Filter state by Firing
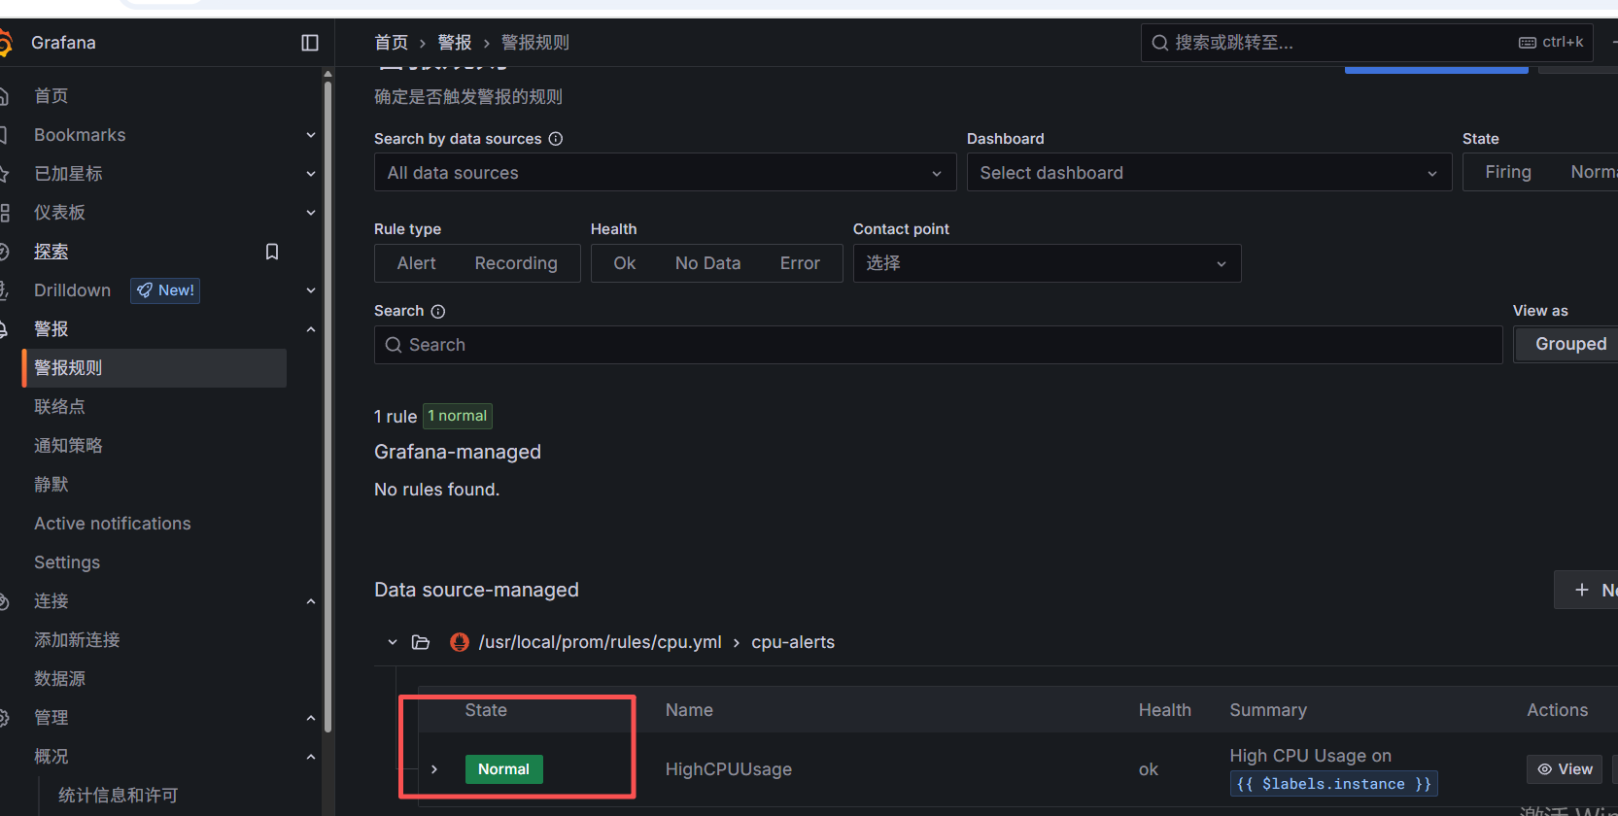This screenshot has width=1618, height=816. tap(1508, 172)
